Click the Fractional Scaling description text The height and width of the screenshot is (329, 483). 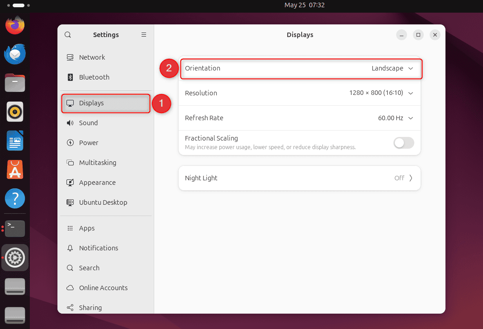(x=270, y=147)
